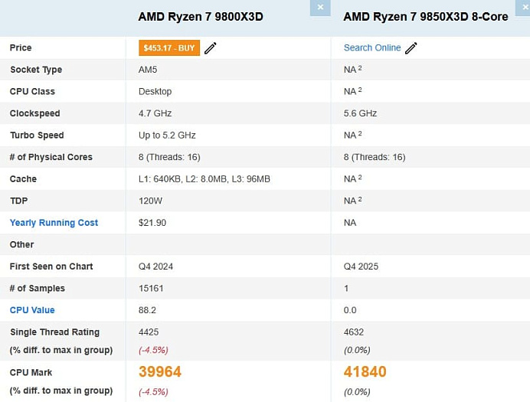Click the Other section label
530x402 pixels.
tap(21, 244)
